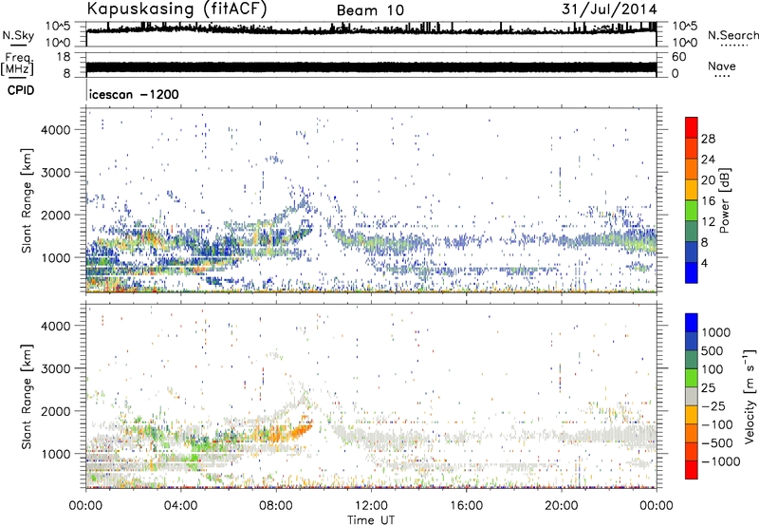Click the blue bottom of power colorbar
The width and height of the screenshot is (759, 526).
pyautogui.click(x=692, y=272)
